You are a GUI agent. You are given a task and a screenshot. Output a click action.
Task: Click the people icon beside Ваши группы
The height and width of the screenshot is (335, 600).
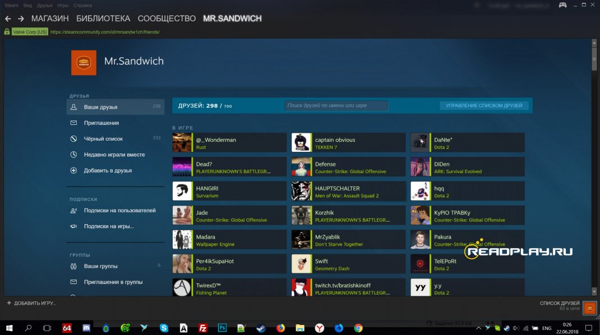coord(73,266)
